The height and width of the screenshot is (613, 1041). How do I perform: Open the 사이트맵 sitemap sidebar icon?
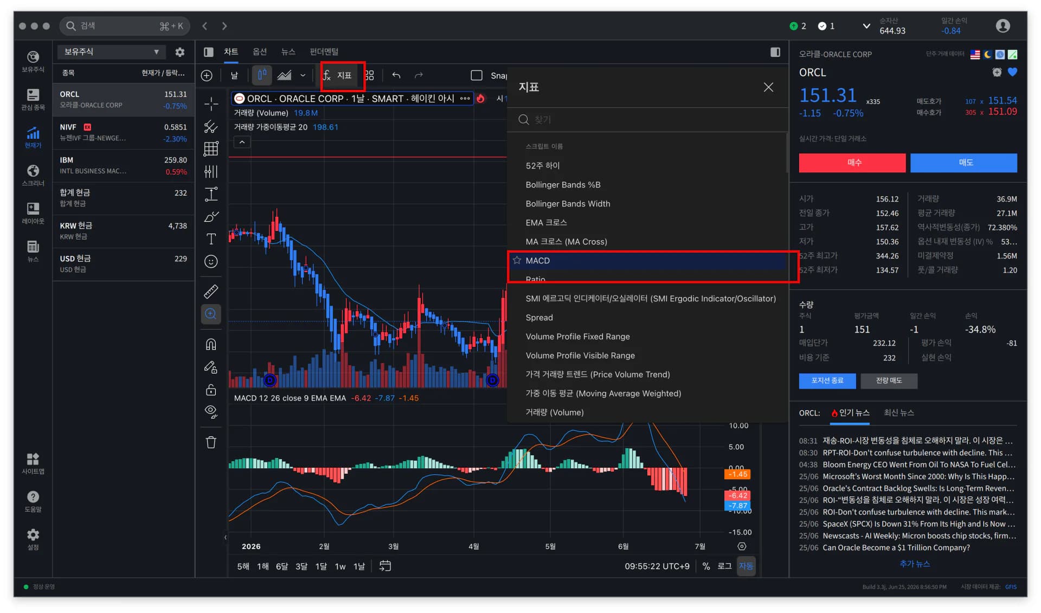tap(33, 463)
